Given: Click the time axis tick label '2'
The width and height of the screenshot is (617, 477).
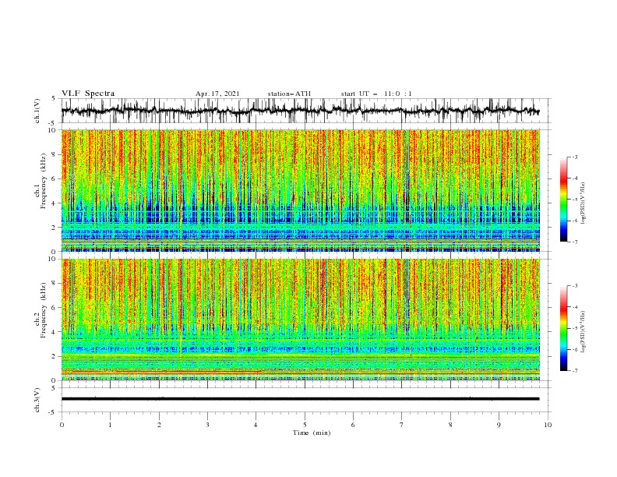Looking at the screenshot, I should coord(159,425).
